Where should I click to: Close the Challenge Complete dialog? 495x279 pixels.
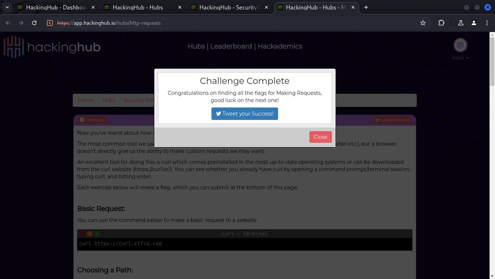coord(320,137)
